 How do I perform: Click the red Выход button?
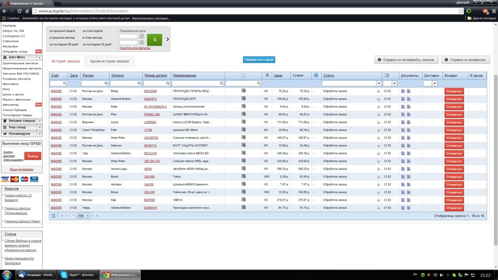33,156
